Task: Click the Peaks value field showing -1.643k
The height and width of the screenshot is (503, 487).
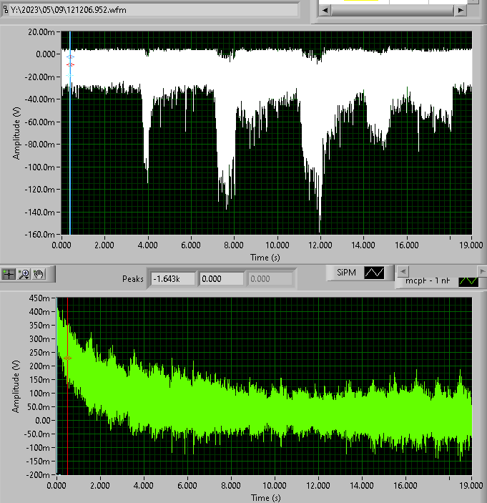Action: pos(173,279)
